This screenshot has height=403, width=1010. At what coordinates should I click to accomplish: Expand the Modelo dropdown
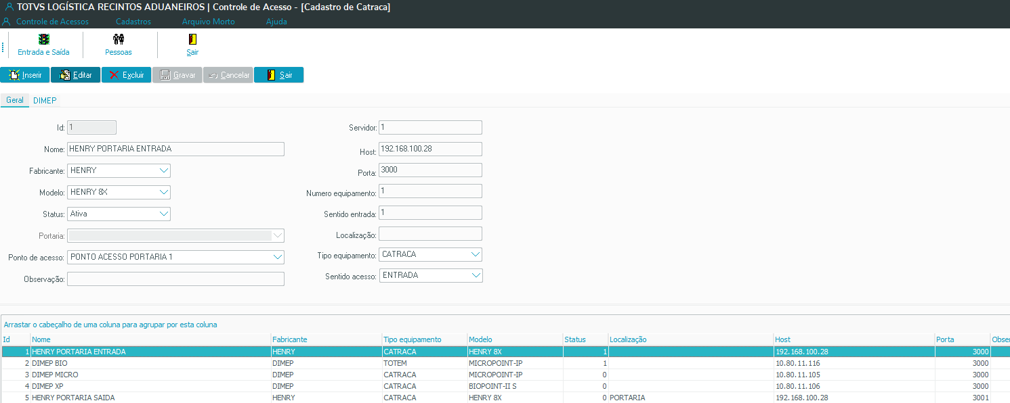click(x=164, y=192)
